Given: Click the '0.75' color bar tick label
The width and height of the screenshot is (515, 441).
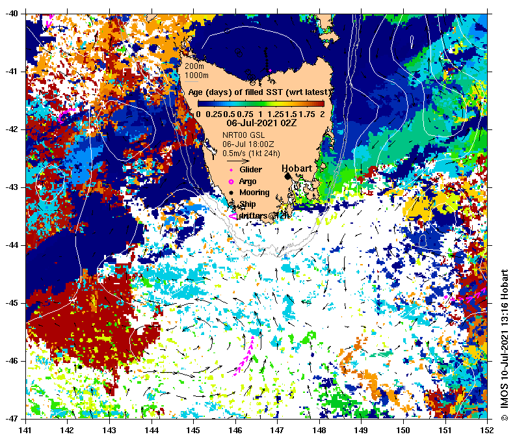Looking at the screenshot, I should [245, 114].
